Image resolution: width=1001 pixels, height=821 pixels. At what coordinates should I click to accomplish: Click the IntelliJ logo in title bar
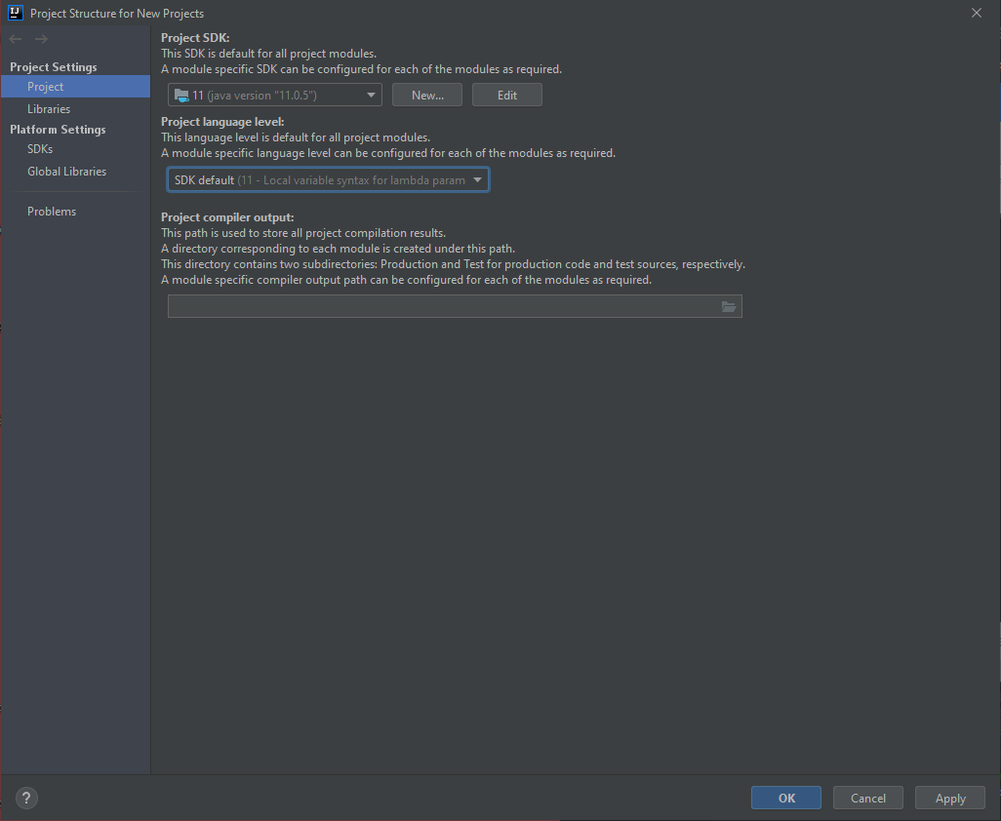[15, 13]
